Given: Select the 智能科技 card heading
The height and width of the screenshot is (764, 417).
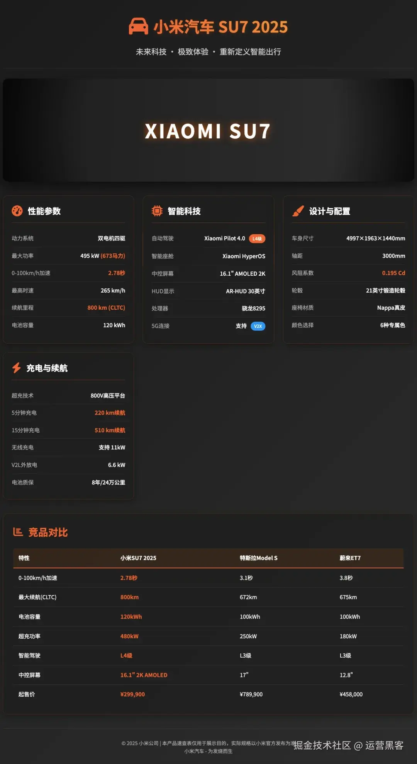Looking at the screenshot, I should [x=184, y=211].
